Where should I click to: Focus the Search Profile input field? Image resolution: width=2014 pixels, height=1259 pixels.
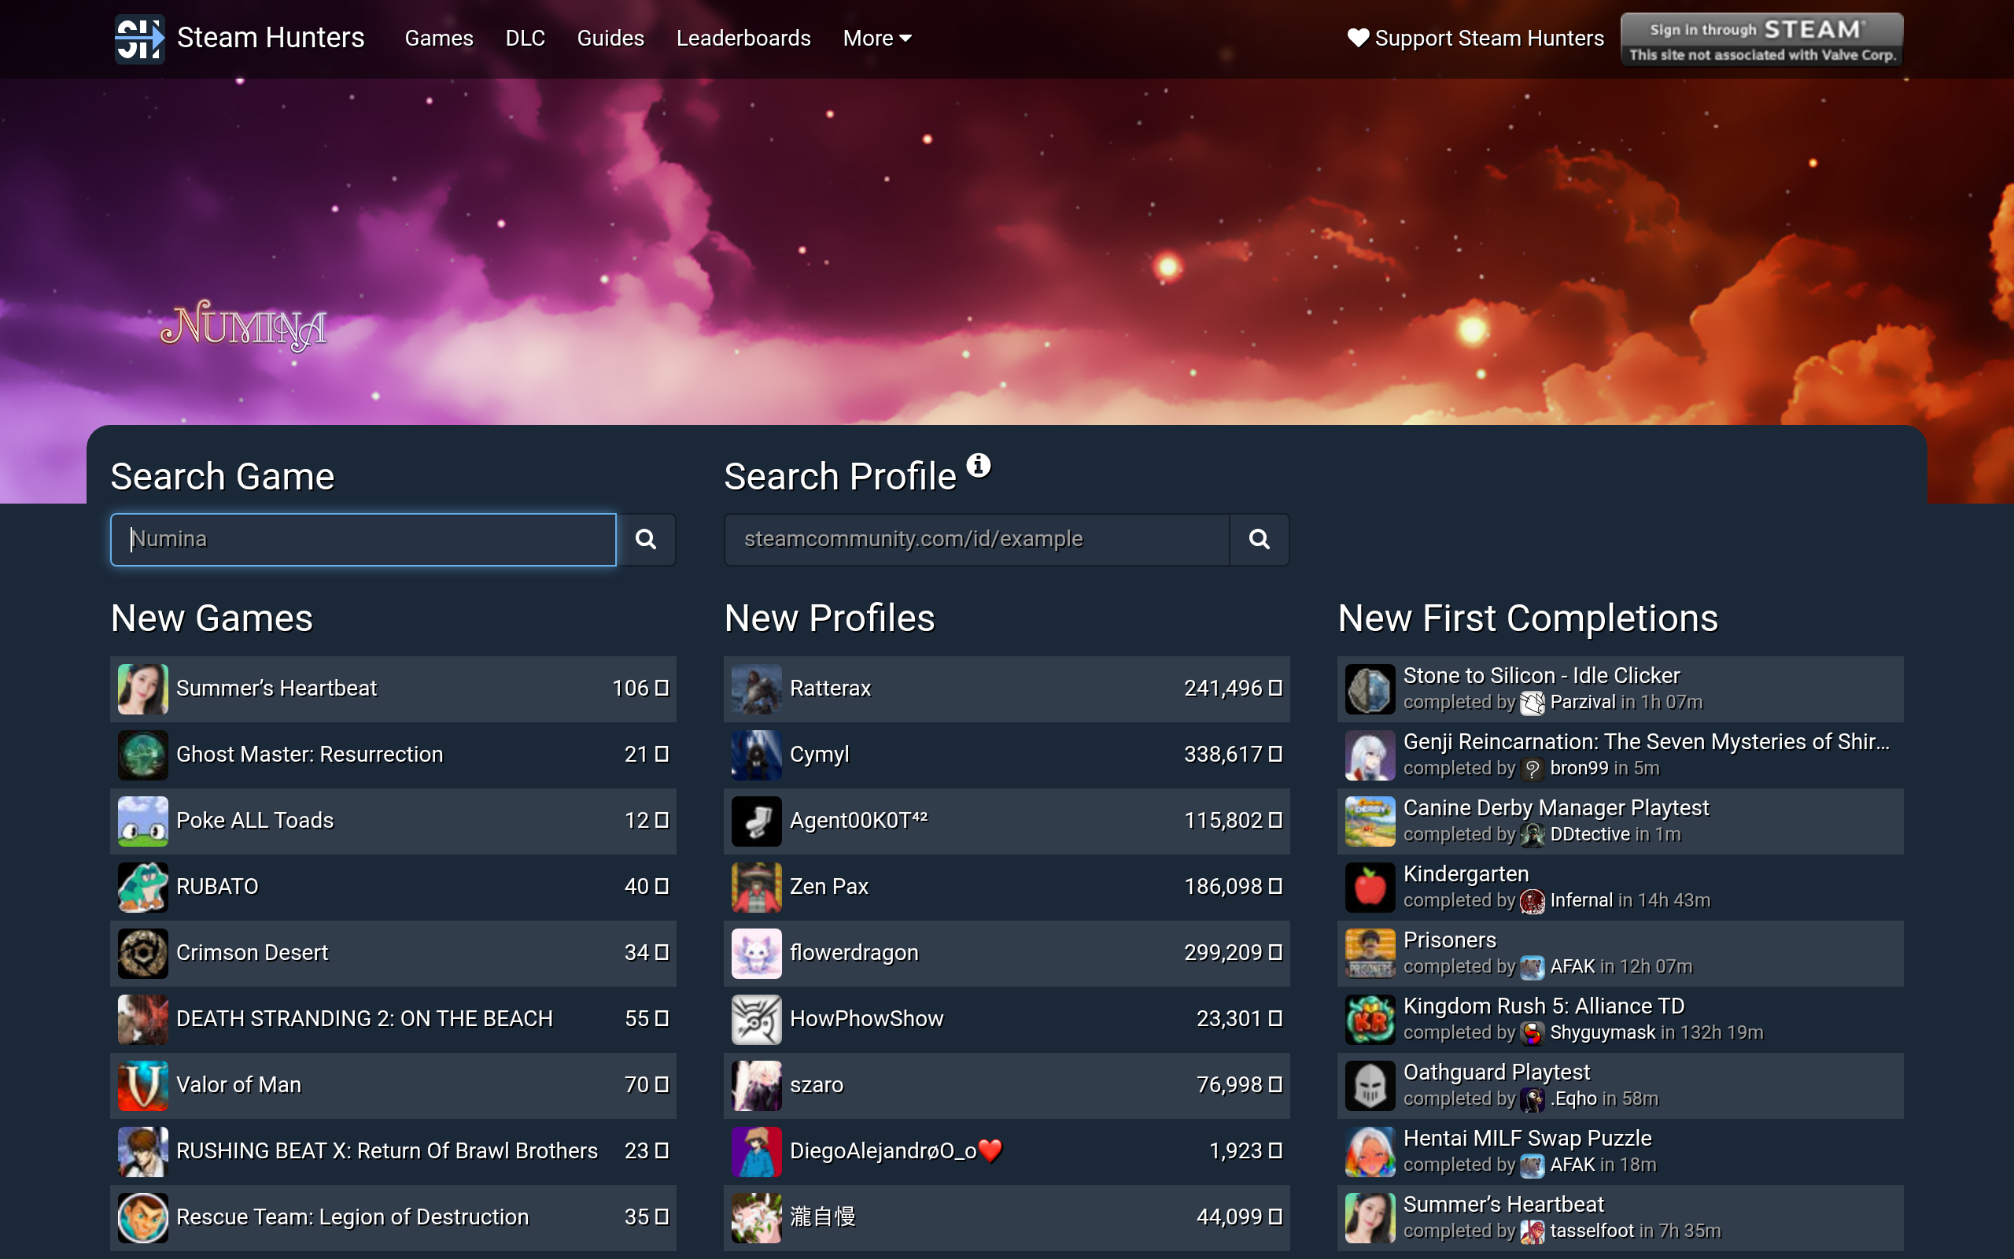(977, 540)
